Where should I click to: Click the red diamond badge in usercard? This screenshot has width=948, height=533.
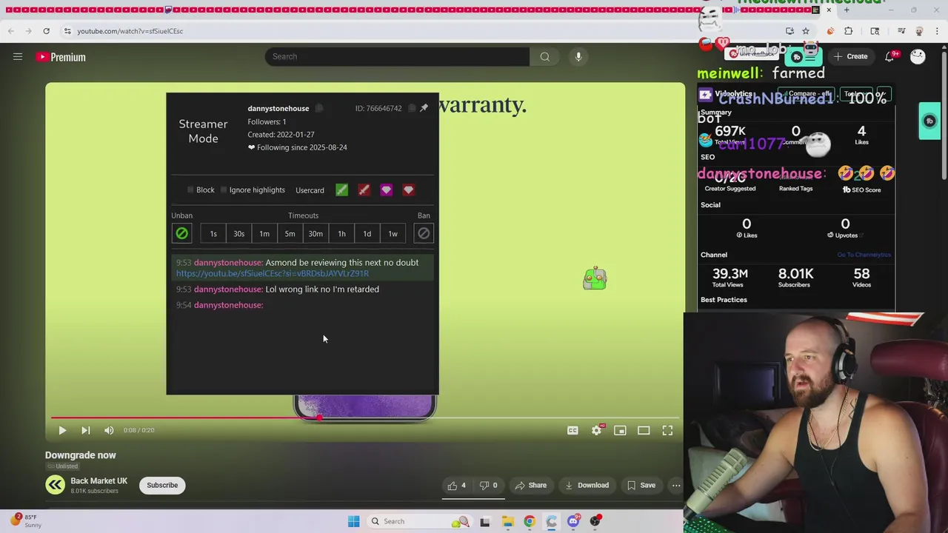(x=408, y=190)
